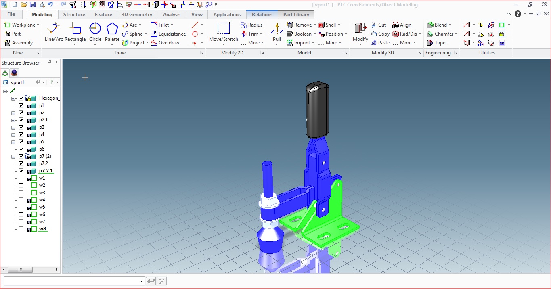551x289 pixels.
Task: Expand the Hexagon assembly tree node
Action: coord(13,98)
